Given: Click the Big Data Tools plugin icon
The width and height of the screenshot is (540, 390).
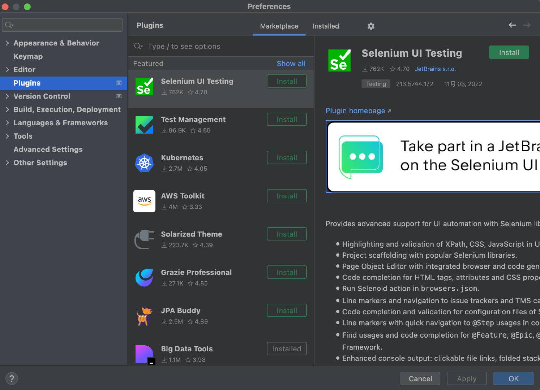Looking at the screenshot, I should pyautogui.click(x=145, y=355).
